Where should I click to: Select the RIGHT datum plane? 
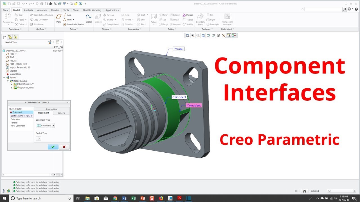[11, 54]
